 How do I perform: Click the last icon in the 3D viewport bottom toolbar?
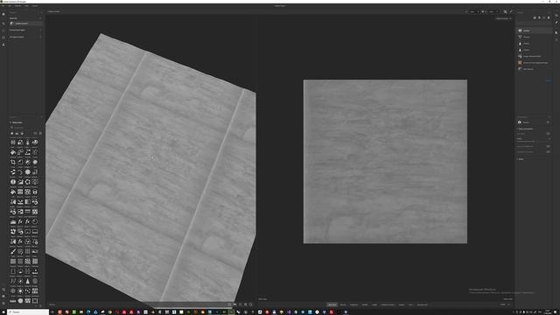pyautogui.click(x=251, y=304)
